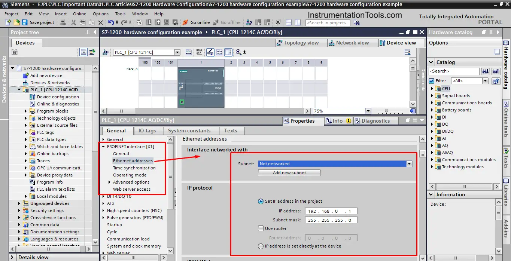Open the Info inspector tab
This screenshot has height=261, width=511.
pyautogui.click(x=338, y=121)
